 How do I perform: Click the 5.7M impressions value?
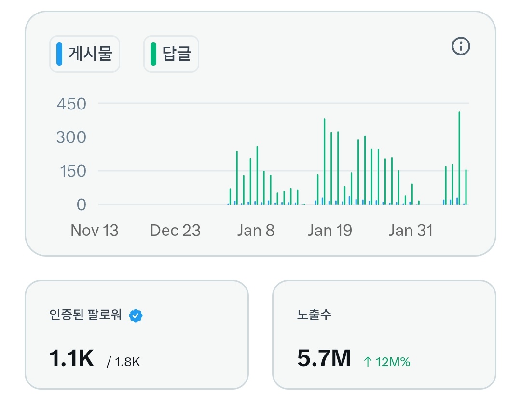point(324,358)
